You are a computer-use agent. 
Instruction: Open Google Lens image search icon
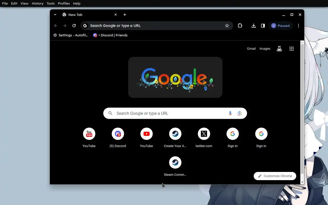[x=240, y=113]
